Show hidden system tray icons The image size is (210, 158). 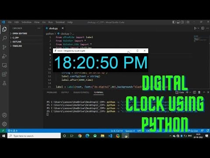pyautogui.click(x=170, y=136)
